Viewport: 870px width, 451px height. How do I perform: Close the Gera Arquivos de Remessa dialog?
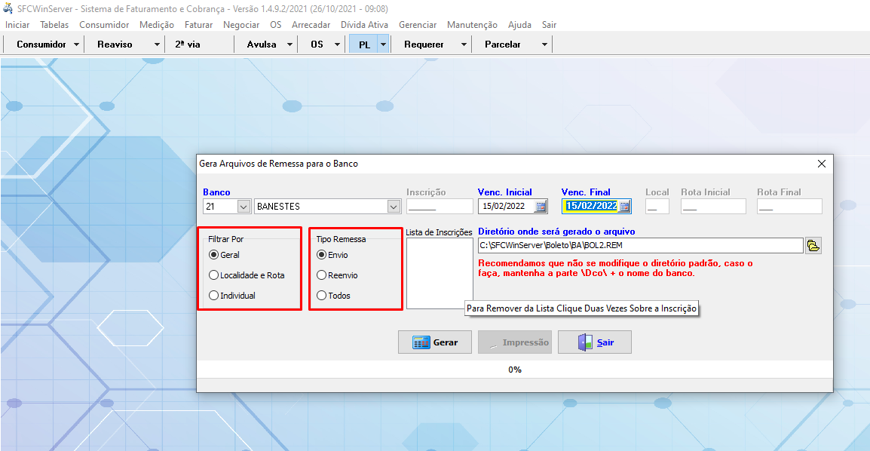tap(822, 164)
